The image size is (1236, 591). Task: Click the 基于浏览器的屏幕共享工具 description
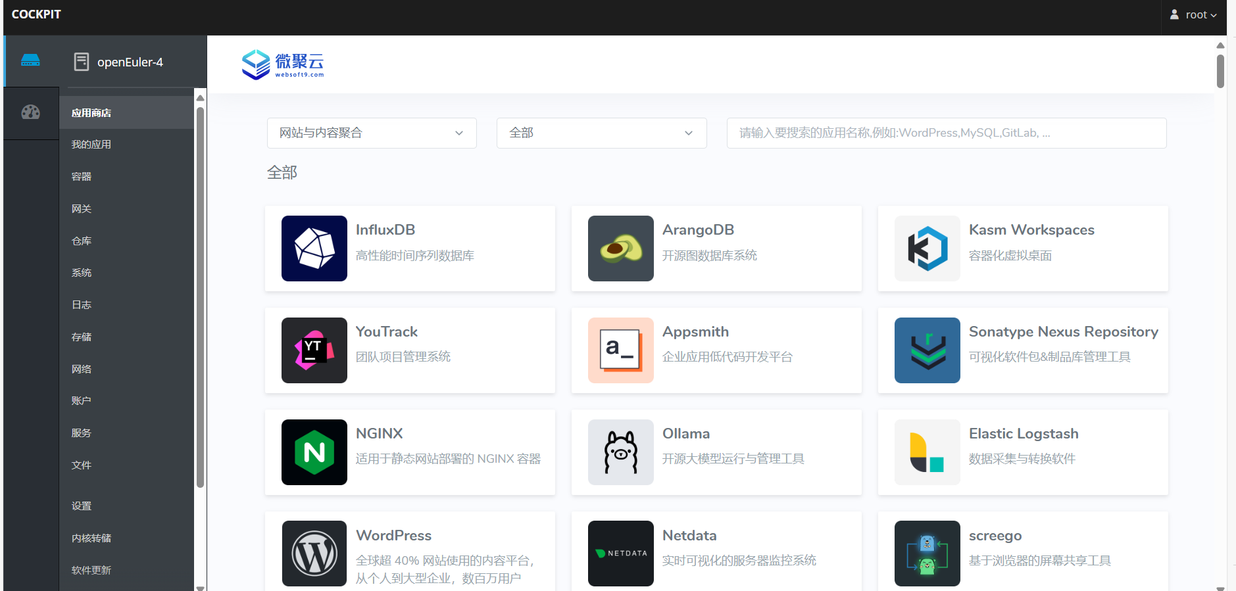pos(1040,561)
